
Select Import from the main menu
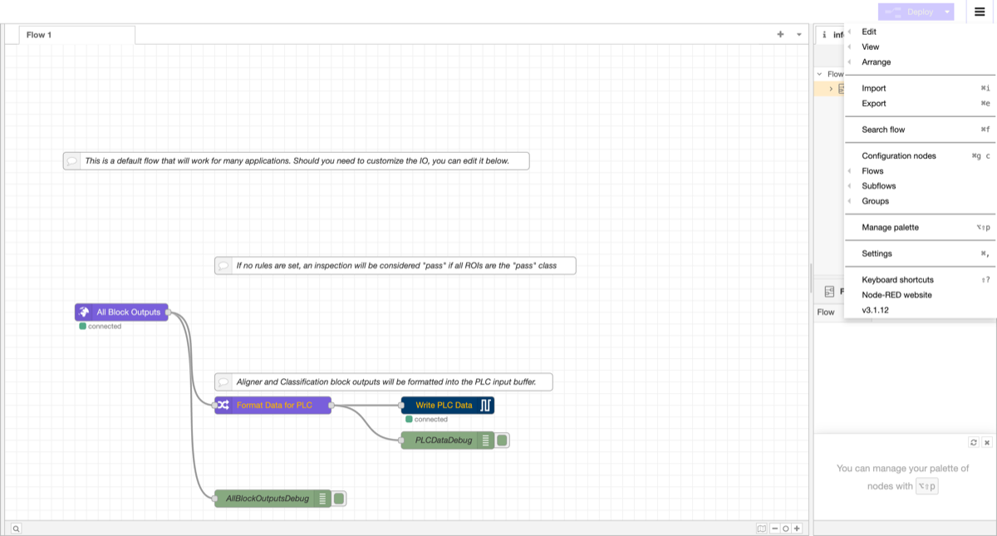[875, 87]
